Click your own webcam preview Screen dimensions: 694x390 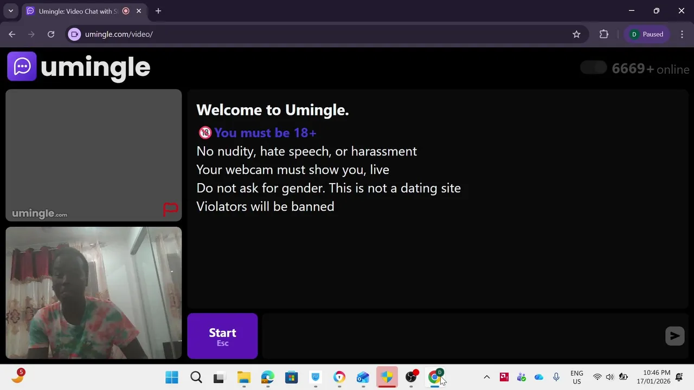94,293
